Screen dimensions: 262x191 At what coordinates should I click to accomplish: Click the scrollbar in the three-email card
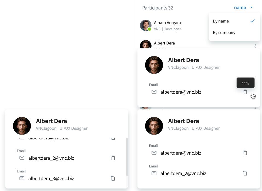click(127, 157)
